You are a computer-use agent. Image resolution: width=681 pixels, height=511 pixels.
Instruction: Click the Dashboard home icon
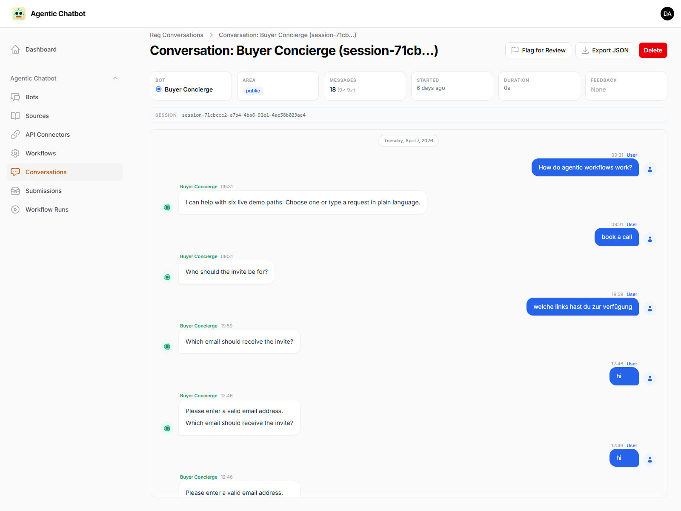[x=15, y=49]
